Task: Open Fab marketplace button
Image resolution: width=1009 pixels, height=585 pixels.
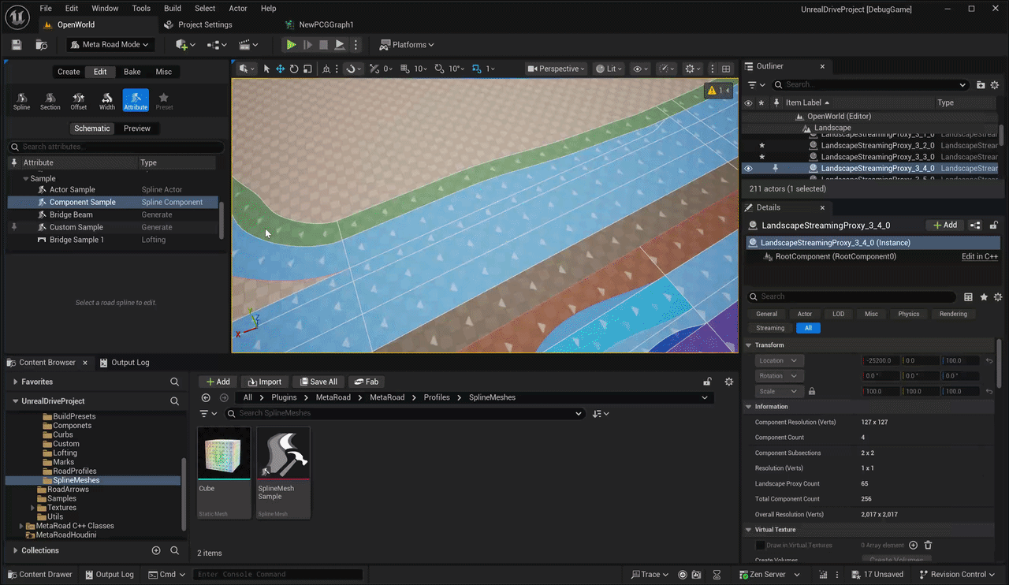Action: [x=366, y=382]
